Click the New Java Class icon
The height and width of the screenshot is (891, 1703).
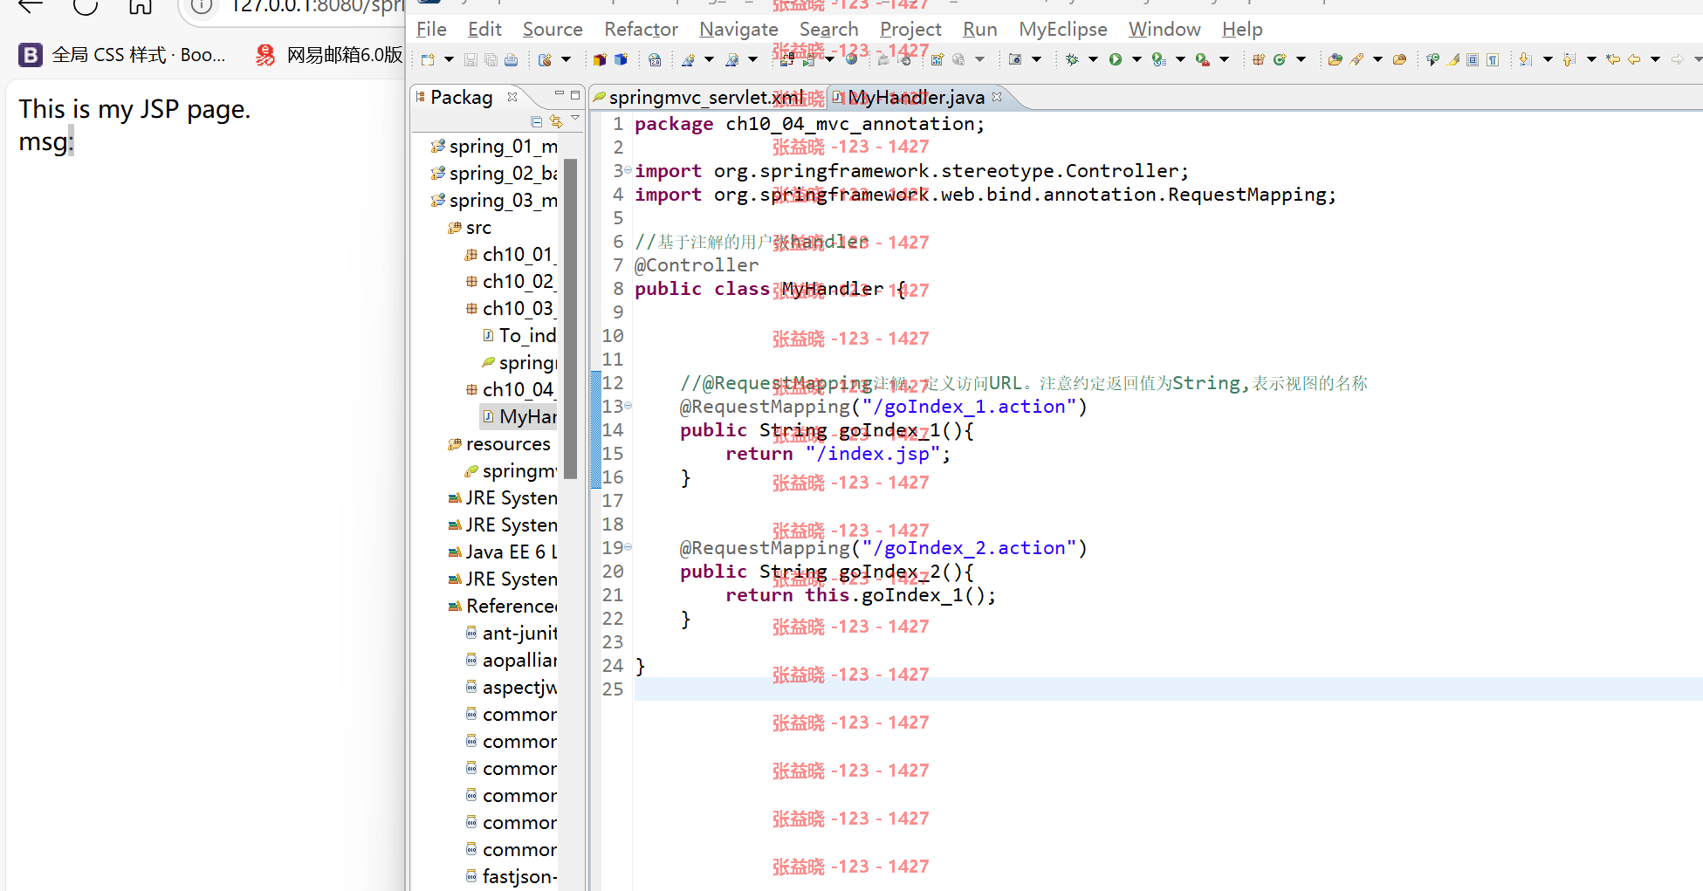coord(1280,59)
